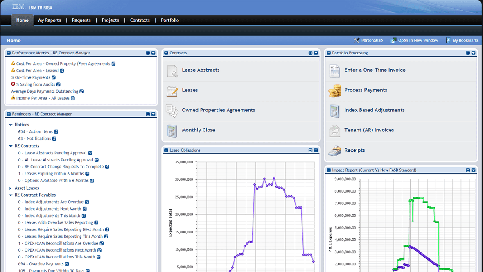
Task: Open the Performance Metrics section dropdown menu
Action: (x=153, y=53)
